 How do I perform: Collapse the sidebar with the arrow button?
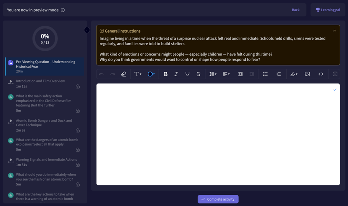tap(87, 30)
